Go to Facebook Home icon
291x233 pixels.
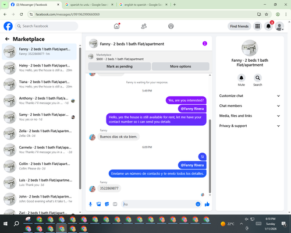click(116, 26)
